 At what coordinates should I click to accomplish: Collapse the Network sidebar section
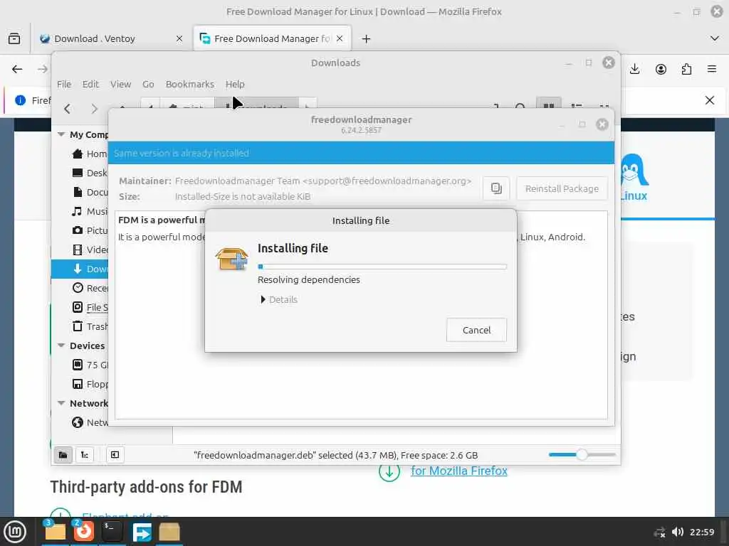(61, 403)
